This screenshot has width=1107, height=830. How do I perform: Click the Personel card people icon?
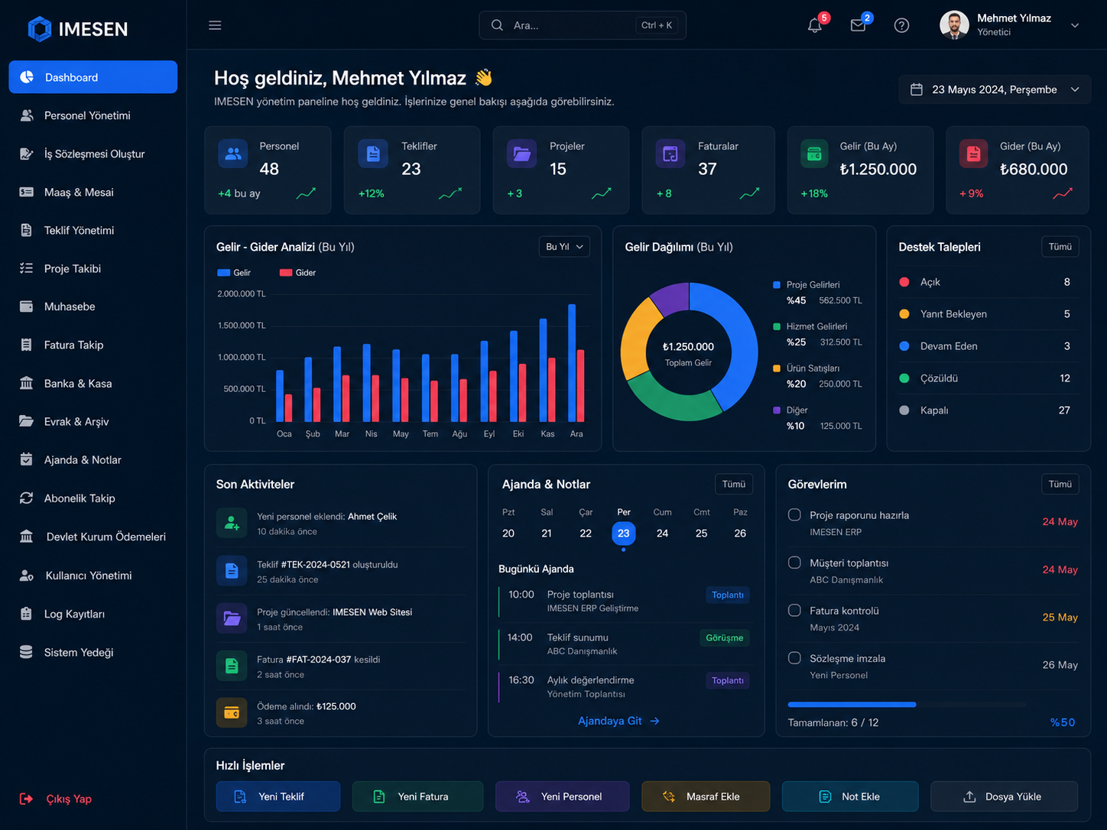tap(233, 154)
